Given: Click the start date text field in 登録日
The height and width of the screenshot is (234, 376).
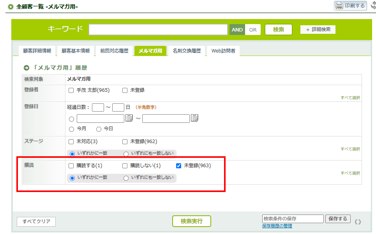Looking at the screenshot, I should [101, 119].
